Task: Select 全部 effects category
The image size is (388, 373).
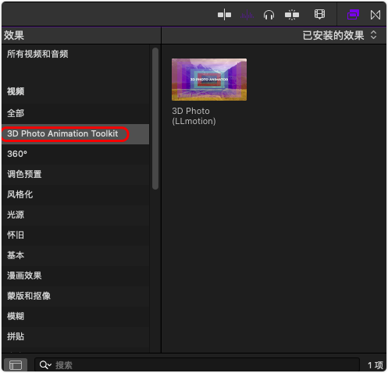Action: coord(76,113)
